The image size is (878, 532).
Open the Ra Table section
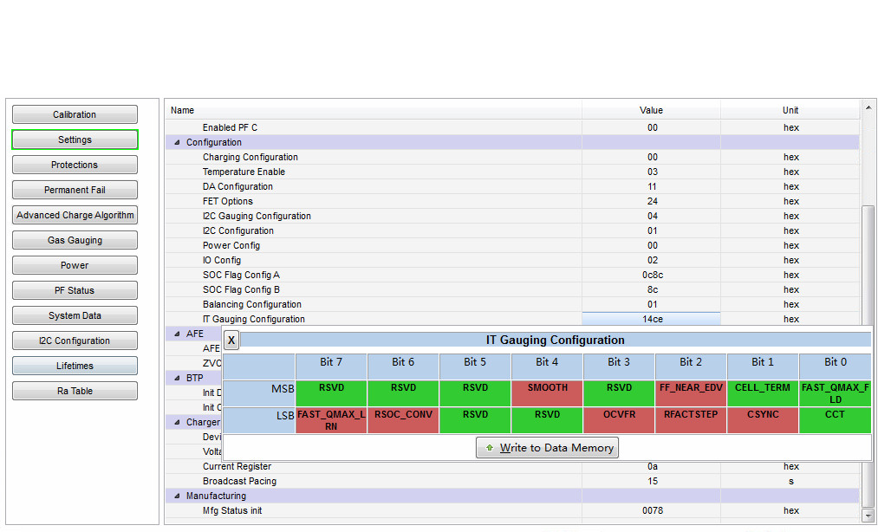[75, 391]
